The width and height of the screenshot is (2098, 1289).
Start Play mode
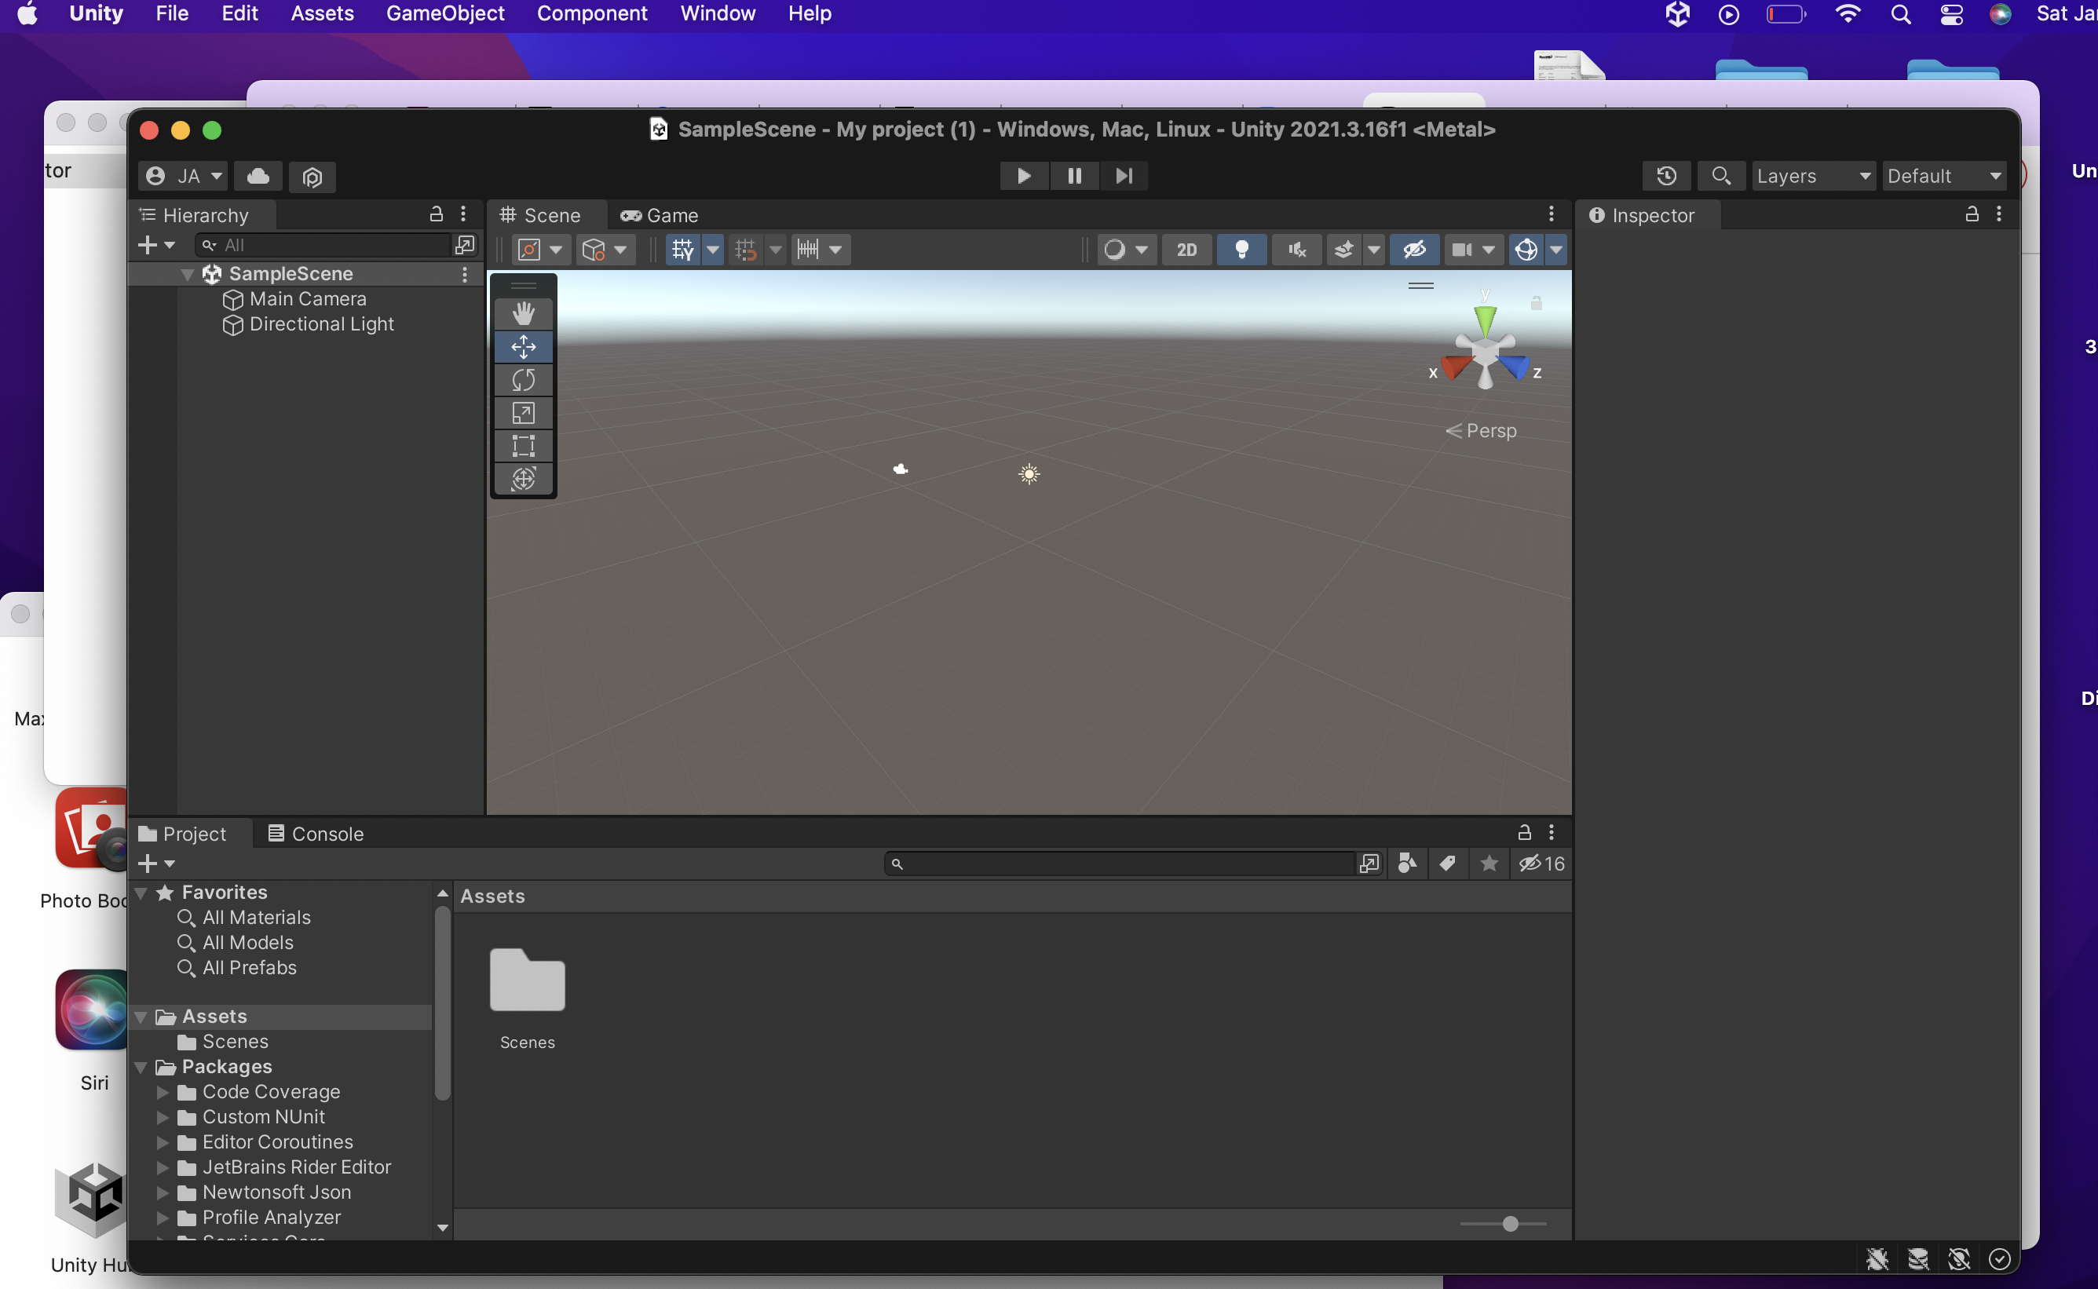(x=1024, y=177)
